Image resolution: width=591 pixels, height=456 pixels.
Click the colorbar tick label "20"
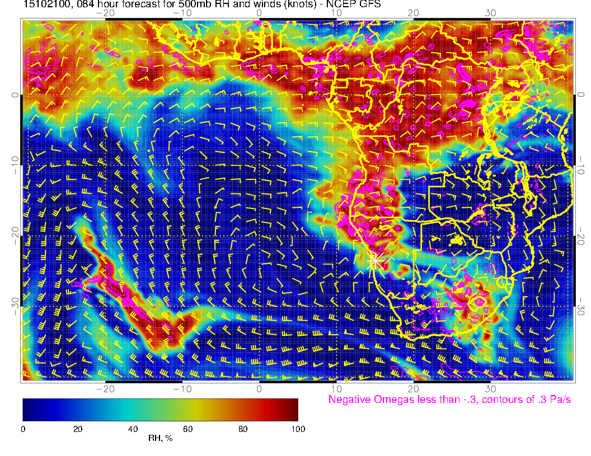click(x=78, y=429)
